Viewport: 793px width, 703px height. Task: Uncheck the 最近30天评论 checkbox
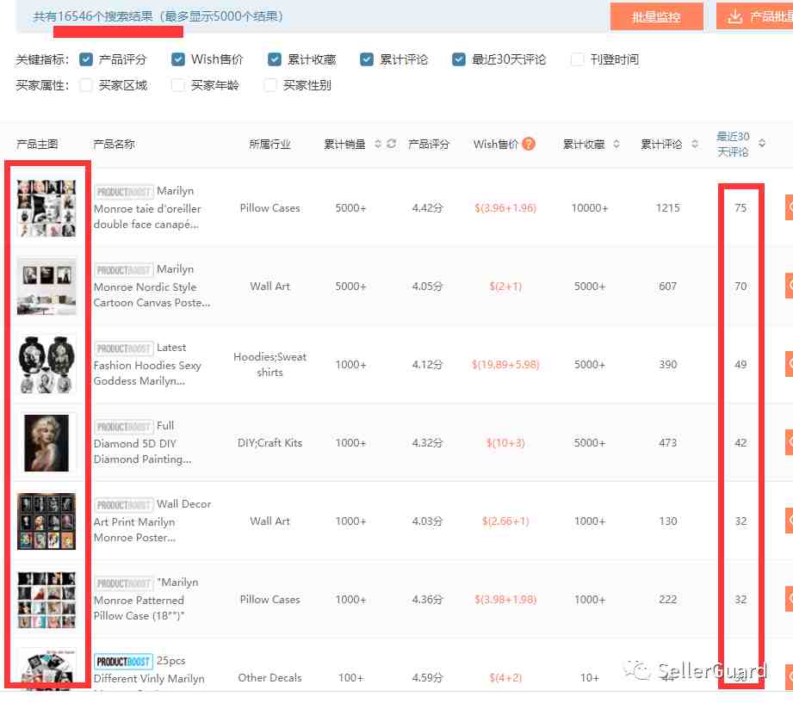coord(459,59)
